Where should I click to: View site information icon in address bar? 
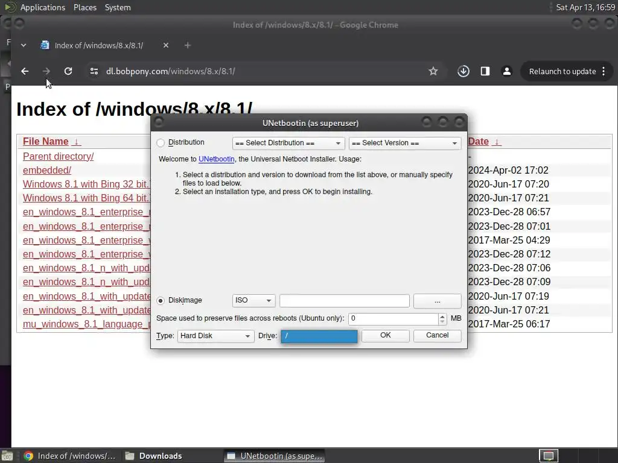[94, 71]
